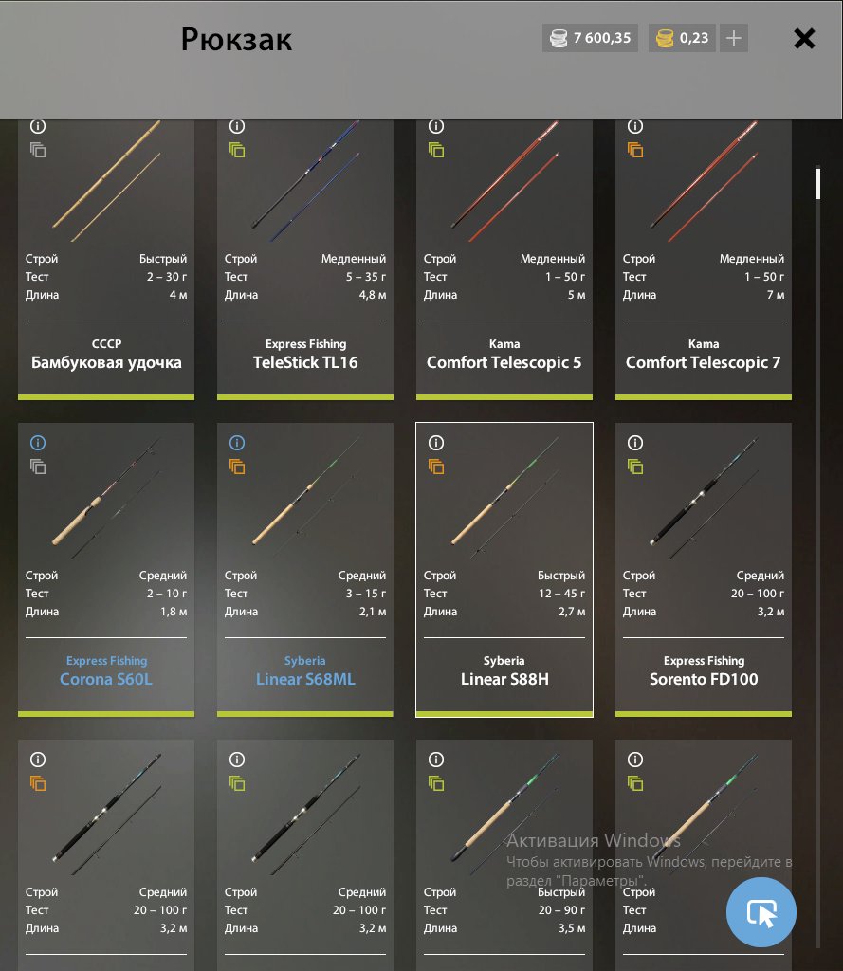Click info icon on Linear S88H card
The height and width of the screenshot is (971, 843).
pyautogui.click(x=436, y=443)
